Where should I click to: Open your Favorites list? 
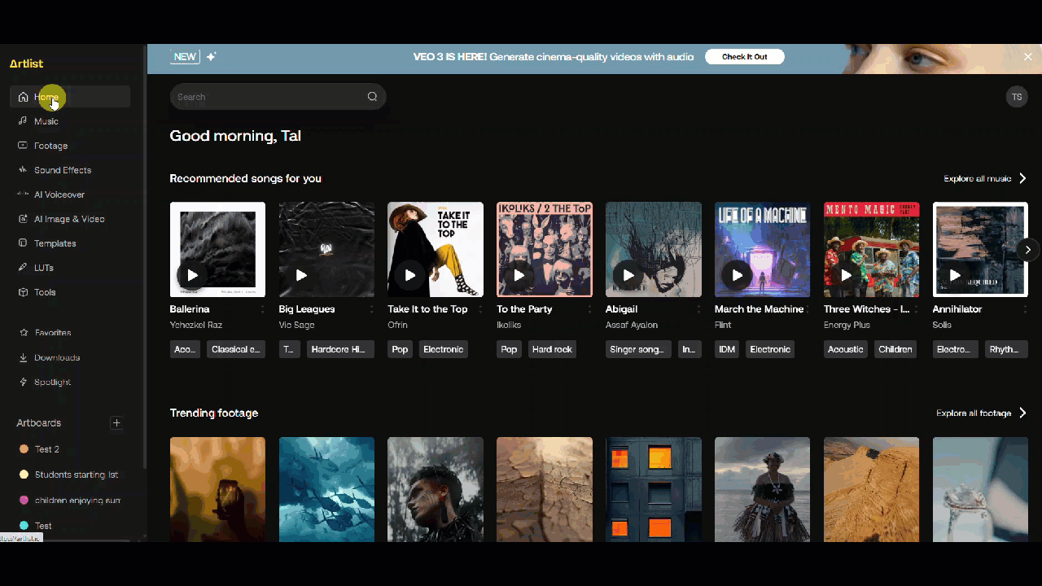point(52,332)
